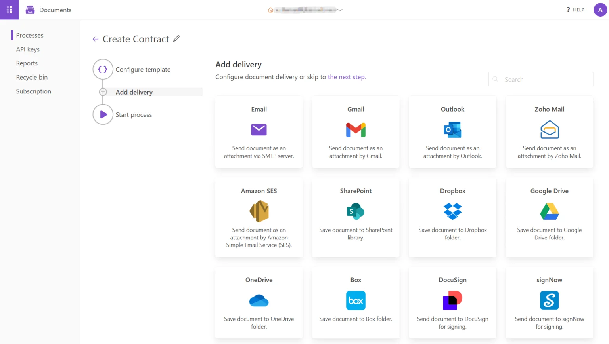Open Help from the top bar
Screen dimensions: 609x344
(x=575, y=10)
